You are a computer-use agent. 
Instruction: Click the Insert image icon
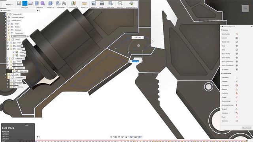coord(93,3)
